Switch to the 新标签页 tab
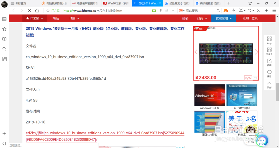Image resolution: width=279 pixels, height=148 pixels. pos(24,3)
